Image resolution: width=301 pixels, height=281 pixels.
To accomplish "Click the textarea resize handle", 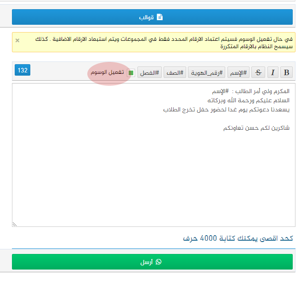I will [x=15, y=224].
